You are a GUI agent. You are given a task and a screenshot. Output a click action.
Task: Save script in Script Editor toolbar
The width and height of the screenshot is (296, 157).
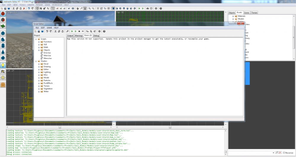click(42, 31)
